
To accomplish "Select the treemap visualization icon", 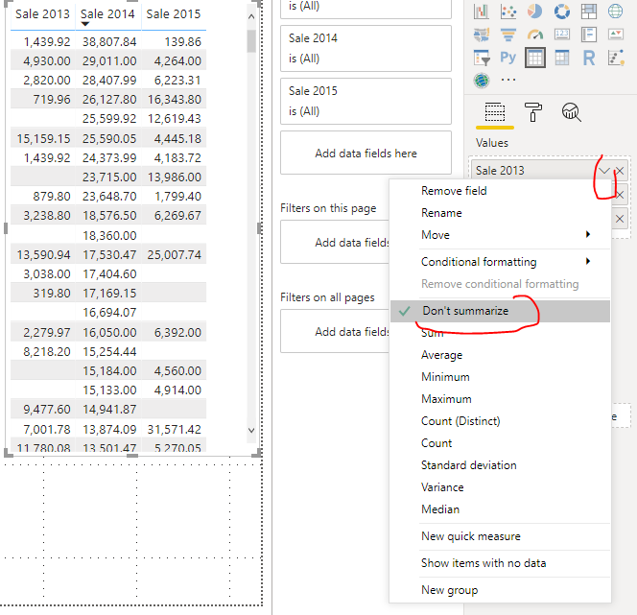I will coord(589,11).
